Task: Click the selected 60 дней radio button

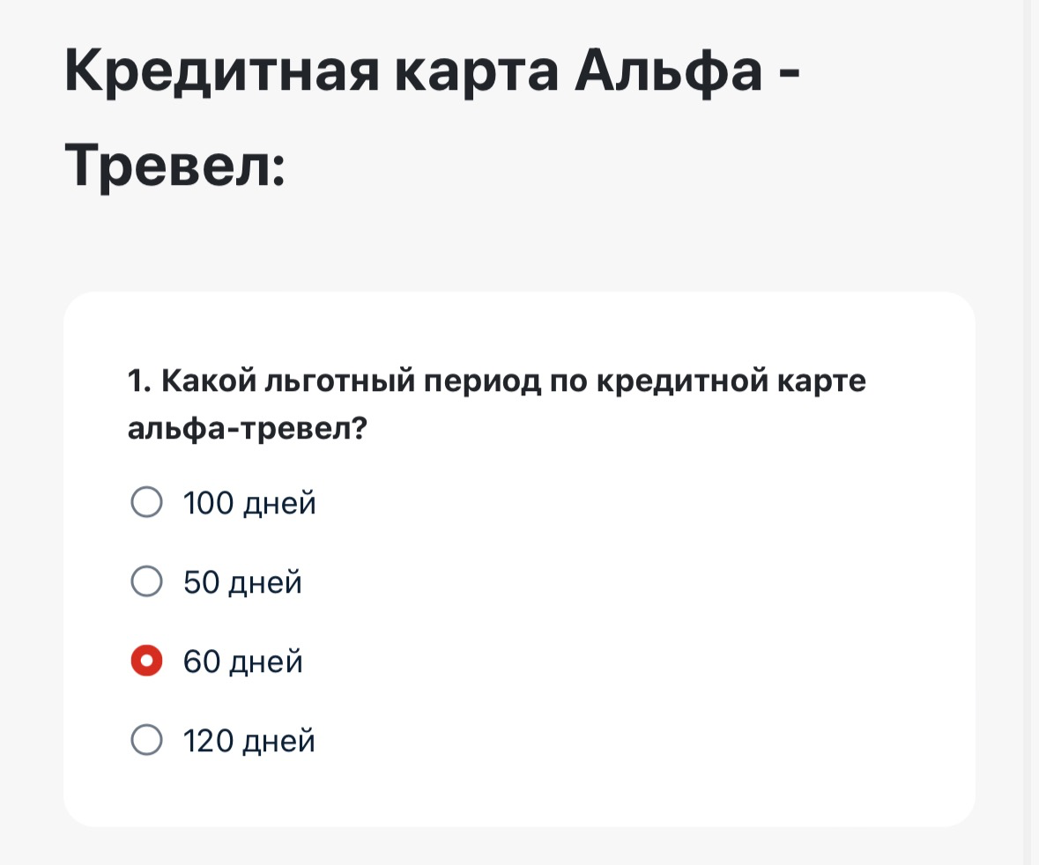Action: (x=146, y=661)
